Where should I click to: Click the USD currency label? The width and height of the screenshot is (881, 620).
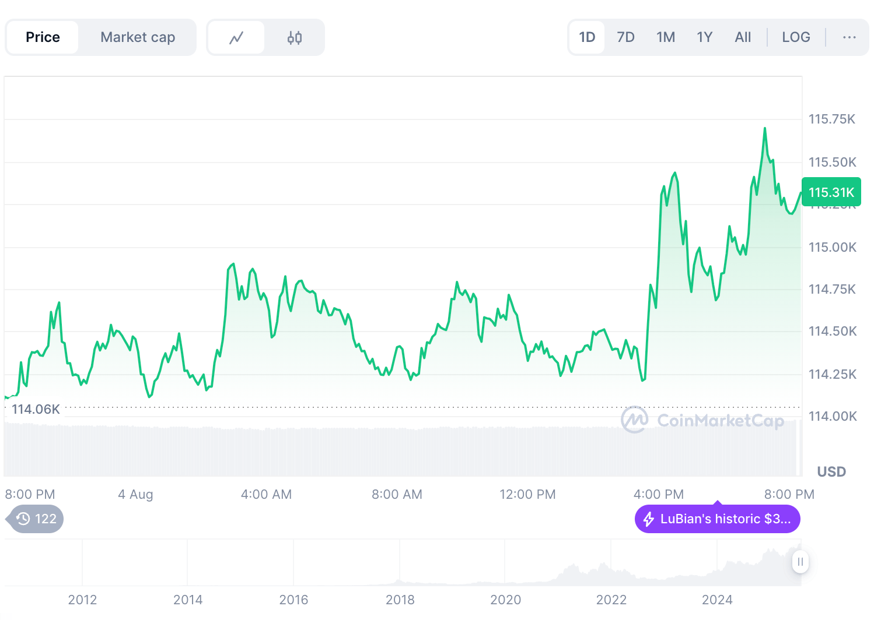pos(831,471)
